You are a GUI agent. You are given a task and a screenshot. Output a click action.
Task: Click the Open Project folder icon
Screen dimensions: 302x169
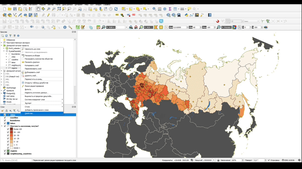pos(10,9)
